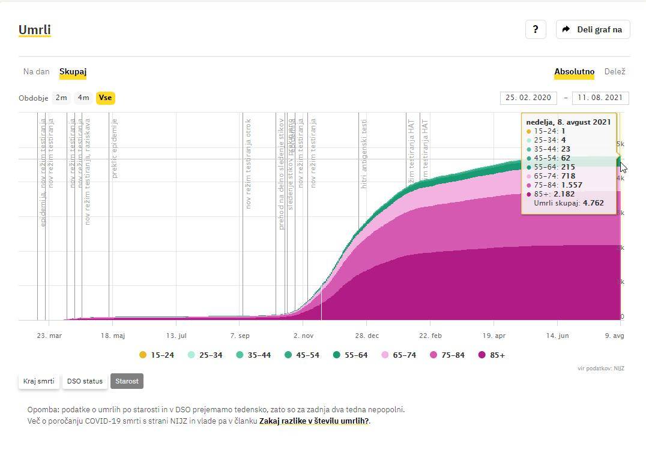646x453 pixels.
Task: Click Umrli skupaj 4.762 in tooltip
Action: pos(569,203)
